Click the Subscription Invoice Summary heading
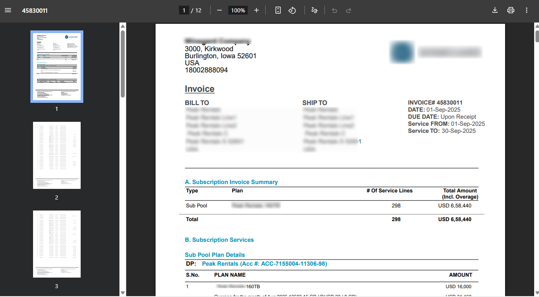Viewport: 539px width, 297px height. (x=231, y=182)
